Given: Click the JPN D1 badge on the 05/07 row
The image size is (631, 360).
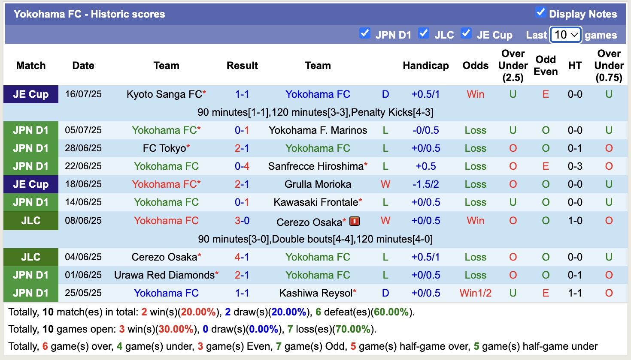Looking at the screenshot, I should click(30, 130).
